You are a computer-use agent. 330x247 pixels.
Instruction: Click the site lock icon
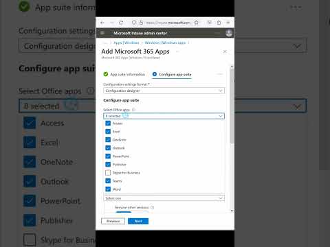141,23
